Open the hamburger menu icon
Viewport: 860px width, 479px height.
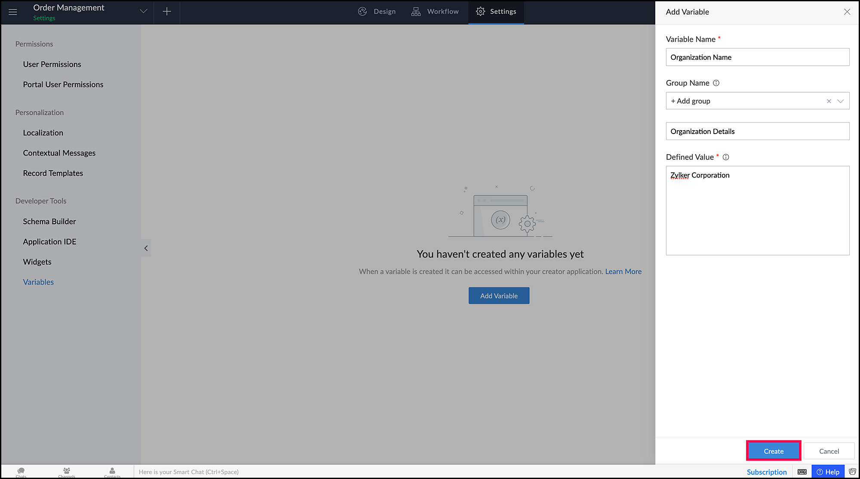tap(13, 12)
